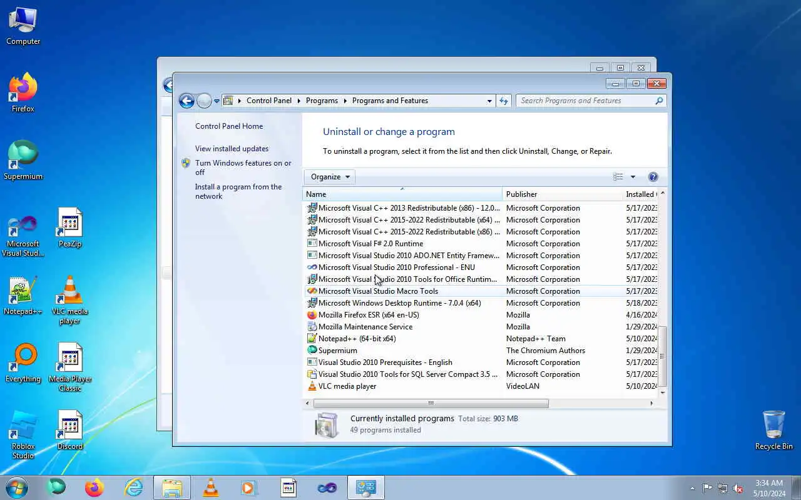Screen dimensions: 801x500
Task: Open the address bar history dropdown
Action: (489, 101)
